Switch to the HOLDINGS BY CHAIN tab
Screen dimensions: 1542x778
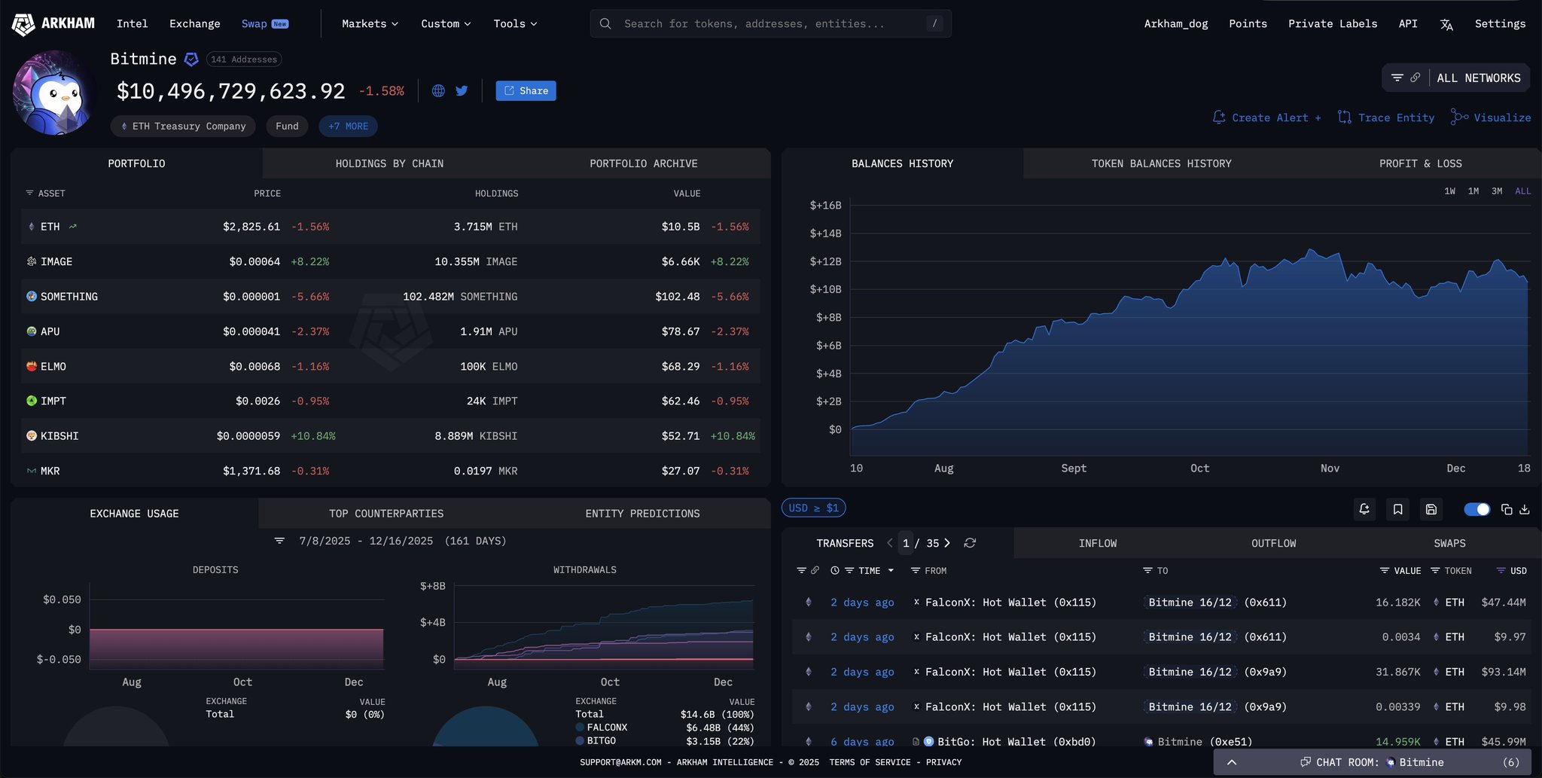point(389,163)
